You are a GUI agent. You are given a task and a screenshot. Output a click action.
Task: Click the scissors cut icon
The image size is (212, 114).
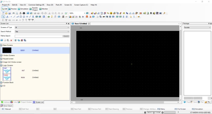click(50, 13)
